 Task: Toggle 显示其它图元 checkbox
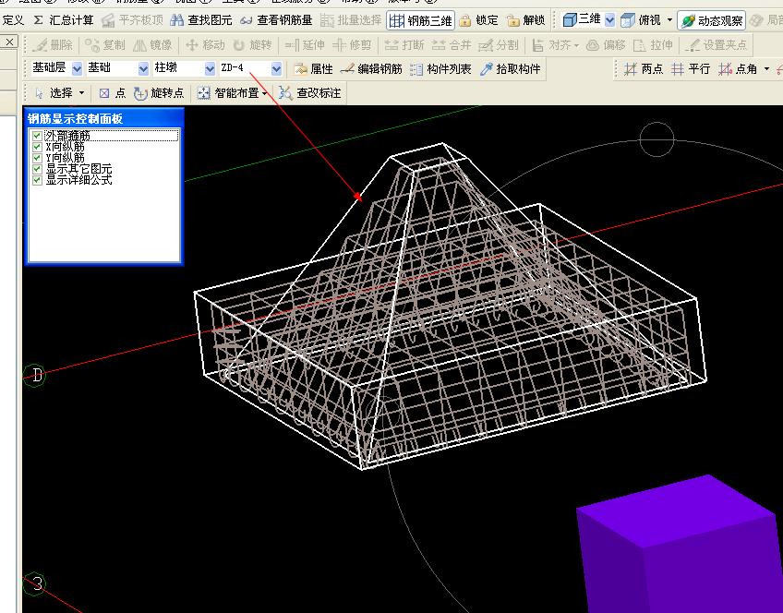[36, 169]
